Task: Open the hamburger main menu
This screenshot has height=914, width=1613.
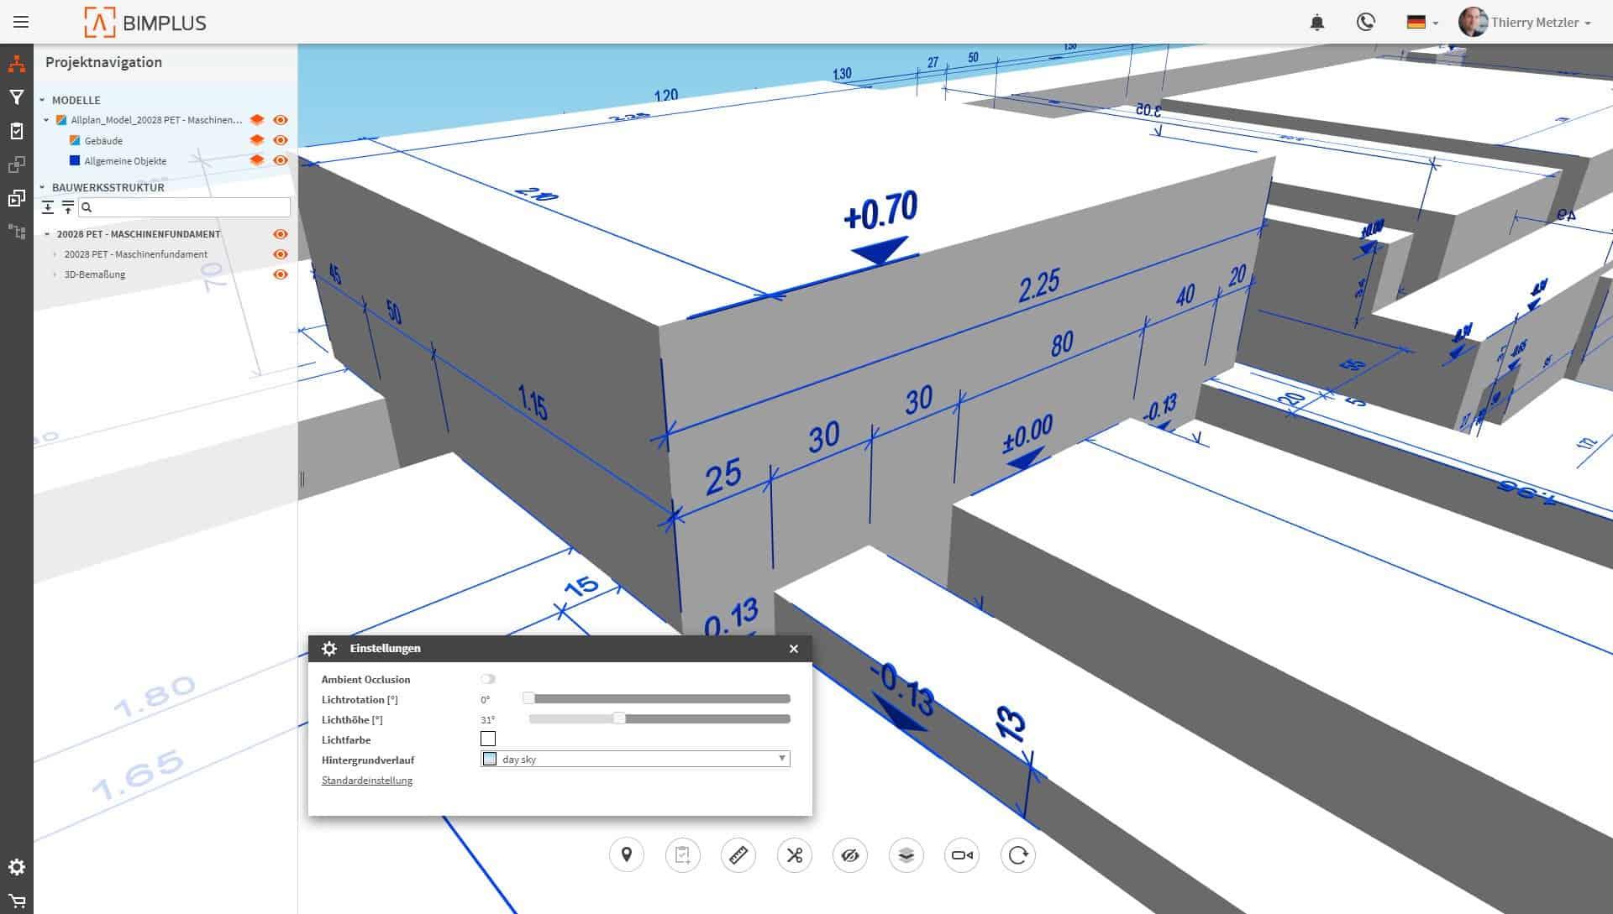Action: [21, 23]
